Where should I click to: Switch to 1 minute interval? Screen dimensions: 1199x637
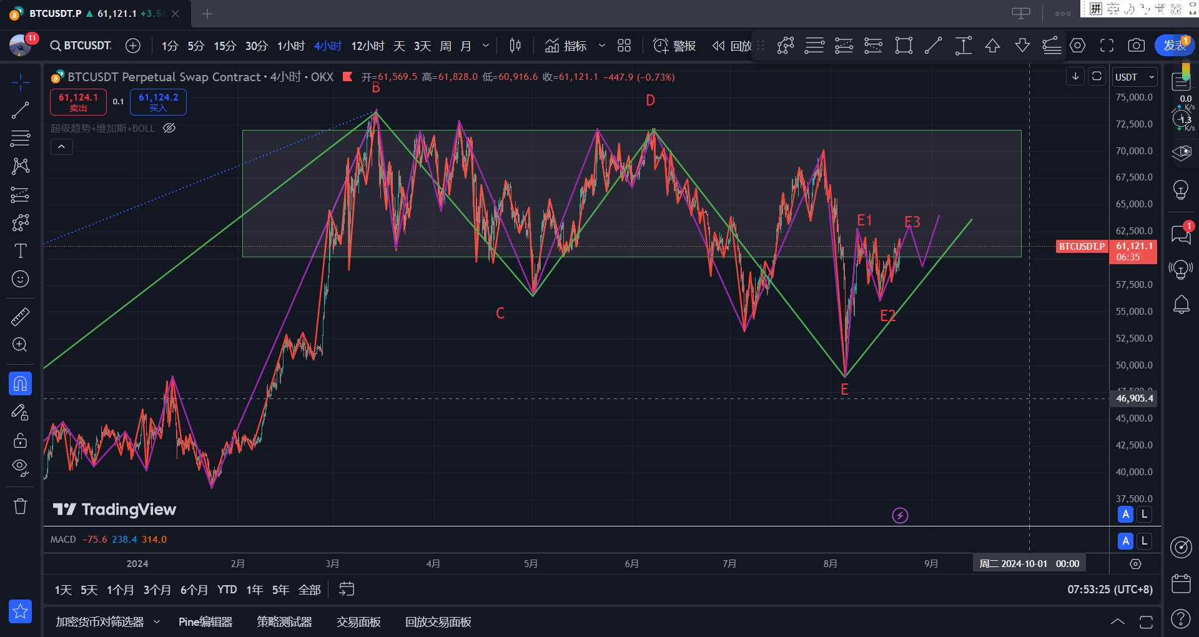[170, 46]
